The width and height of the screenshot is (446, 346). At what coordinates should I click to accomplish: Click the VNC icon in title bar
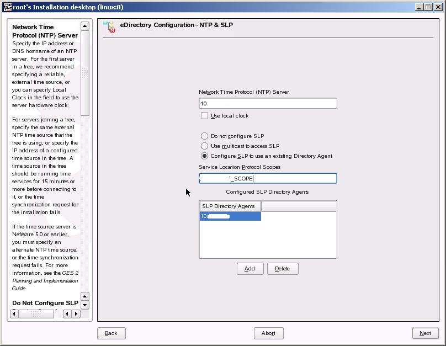7,7
